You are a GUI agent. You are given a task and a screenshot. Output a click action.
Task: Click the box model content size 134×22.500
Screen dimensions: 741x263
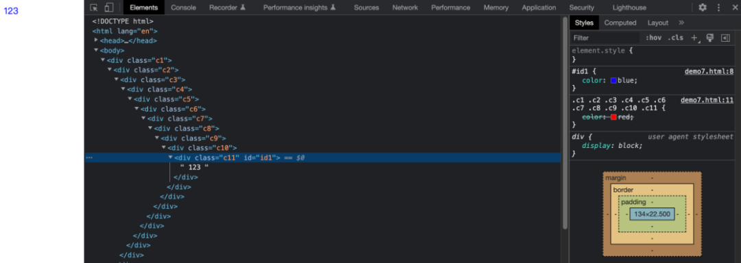click(652, 214)
